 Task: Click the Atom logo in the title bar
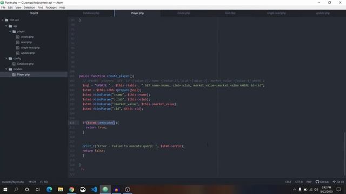pos(2,3)
